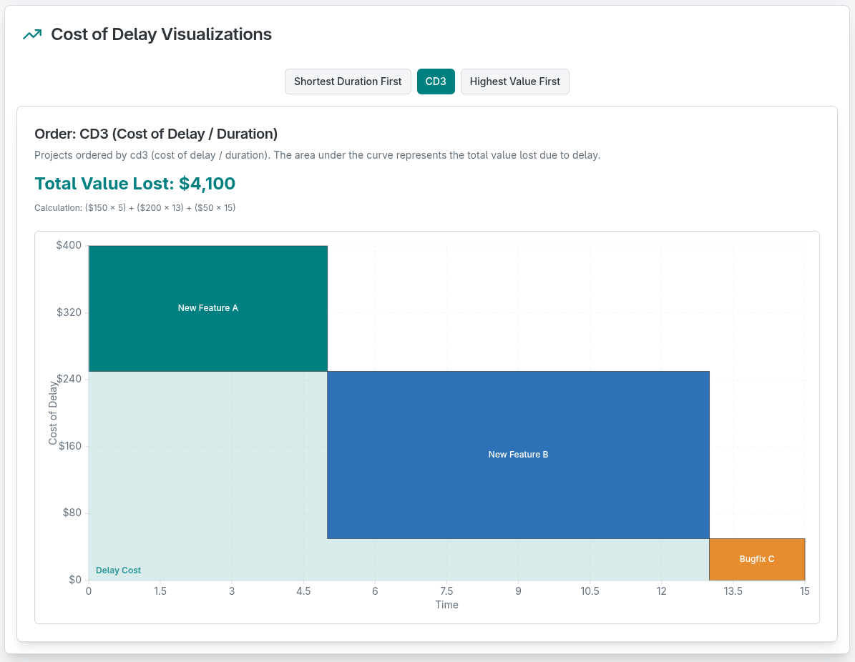This screenshot has height=662, width=855.
Task: Click the projects-ordered-by-cd3 description text
Action: (317, 154)
